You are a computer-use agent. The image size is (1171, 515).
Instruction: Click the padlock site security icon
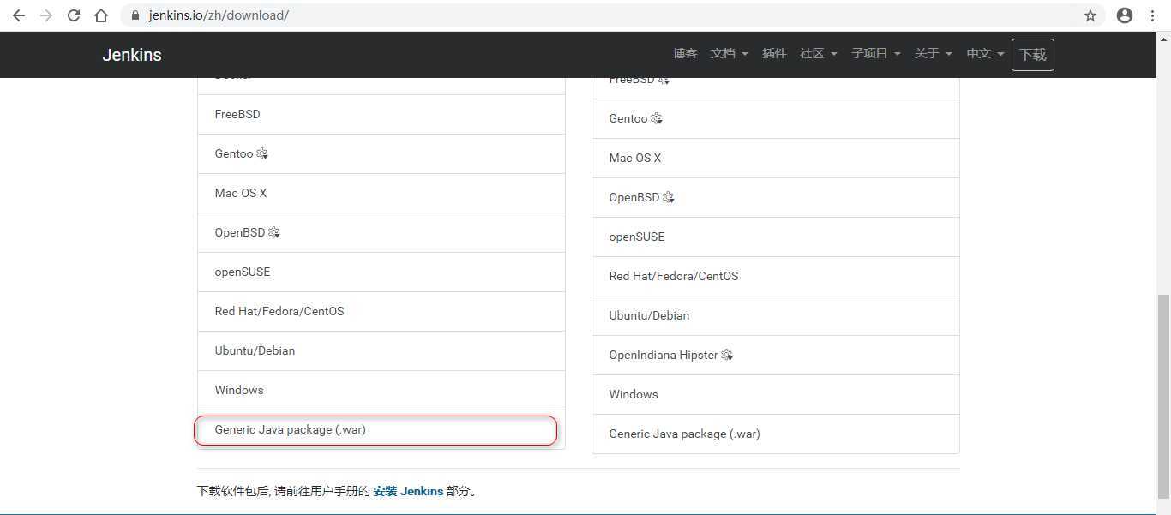(x=135, y=15)
